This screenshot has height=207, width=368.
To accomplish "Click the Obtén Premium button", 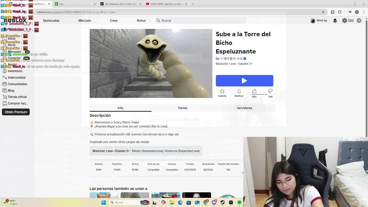I will point(16,112).
